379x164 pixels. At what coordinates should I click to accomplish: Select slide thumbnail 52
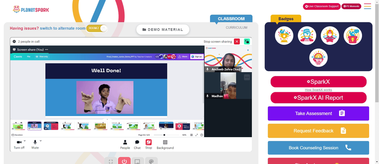18,126
